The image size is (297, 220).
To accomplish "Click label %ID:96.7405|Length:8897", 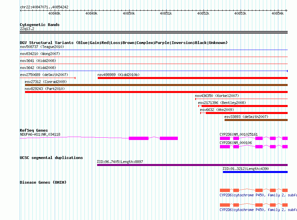I will 120,162.
